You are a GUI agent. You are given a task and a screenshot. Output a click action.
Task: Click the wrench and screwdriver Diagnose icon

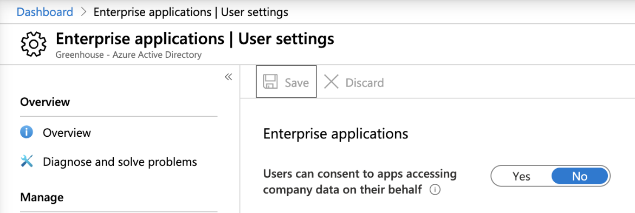point(27,162)
